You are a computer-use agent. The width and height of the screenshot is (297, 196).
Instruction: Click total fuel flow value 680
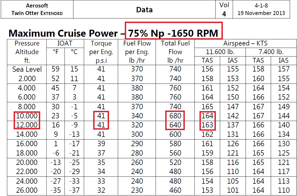click(175, 116)
